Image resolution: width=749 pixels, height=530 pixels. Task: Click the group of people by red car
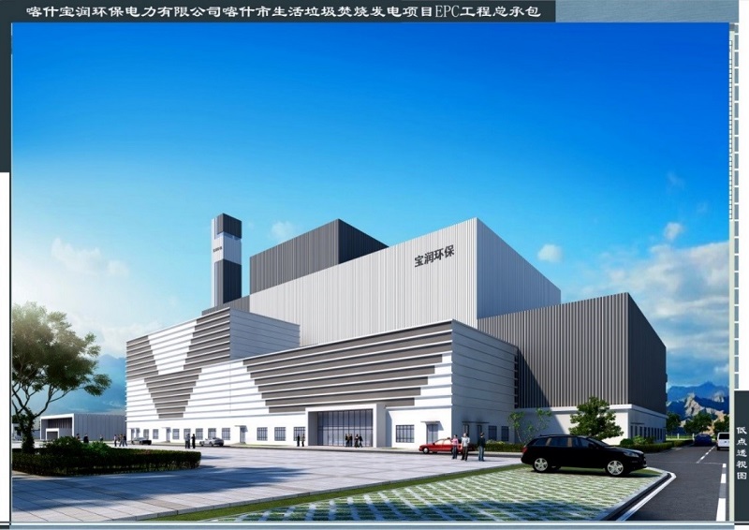point(466,446)
